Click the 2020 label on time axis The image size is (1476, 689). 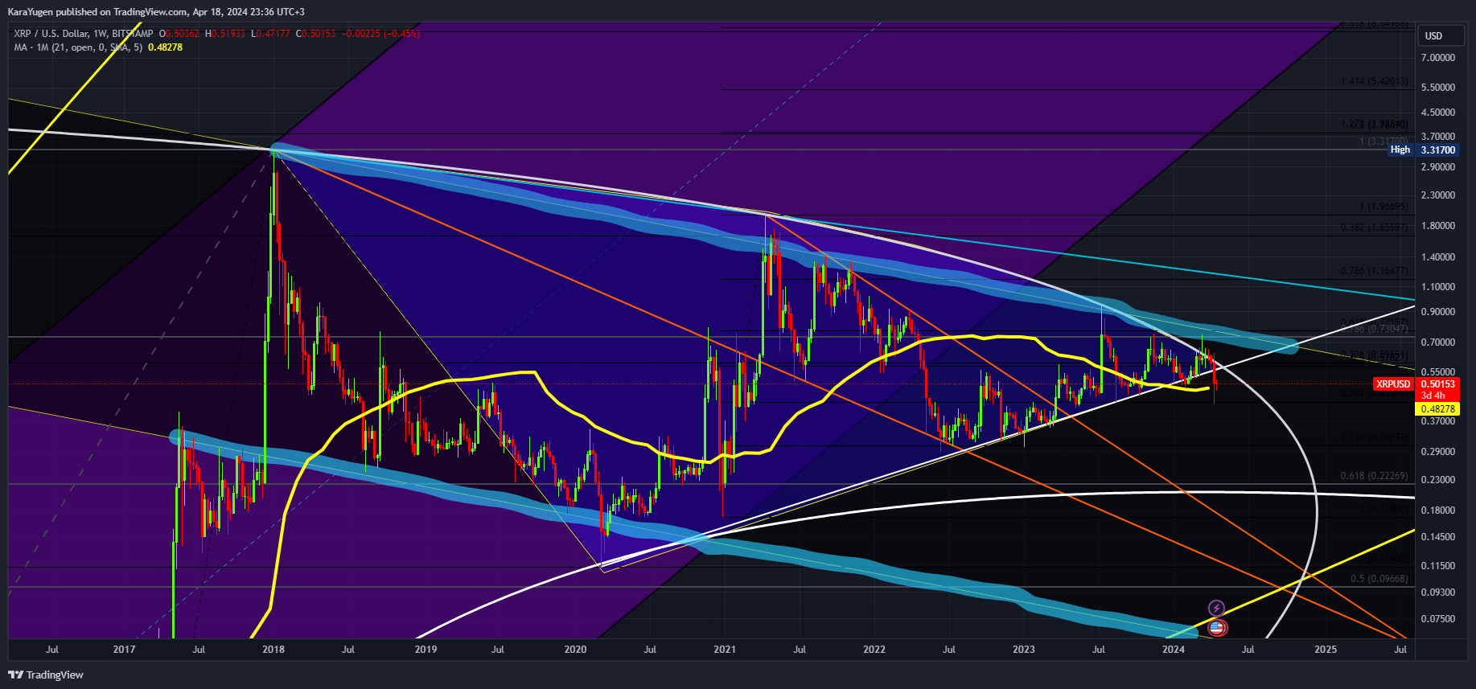tap(575, 650)
